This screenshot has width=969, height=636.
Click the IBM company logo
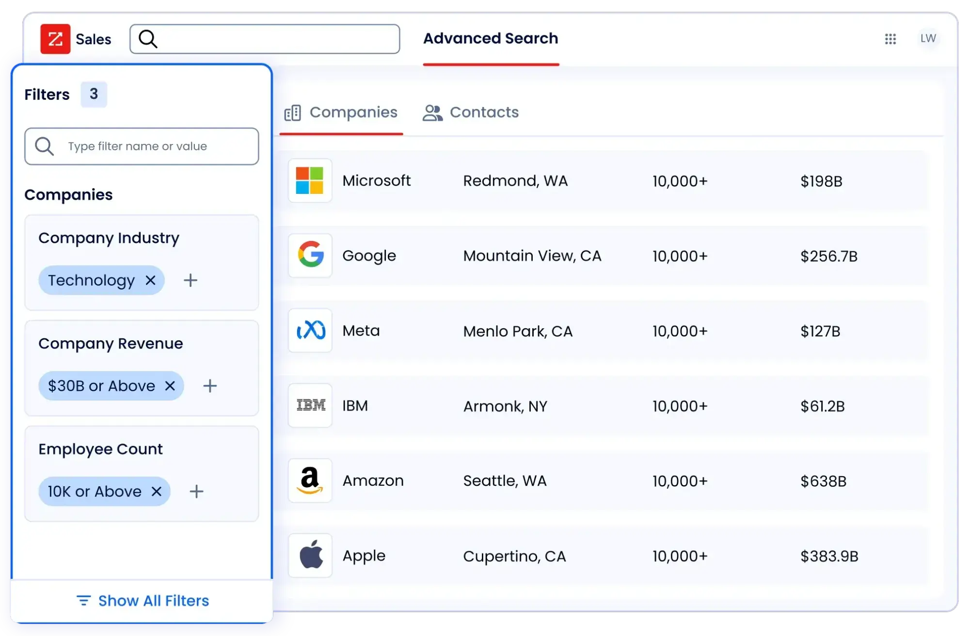[310, 406]
